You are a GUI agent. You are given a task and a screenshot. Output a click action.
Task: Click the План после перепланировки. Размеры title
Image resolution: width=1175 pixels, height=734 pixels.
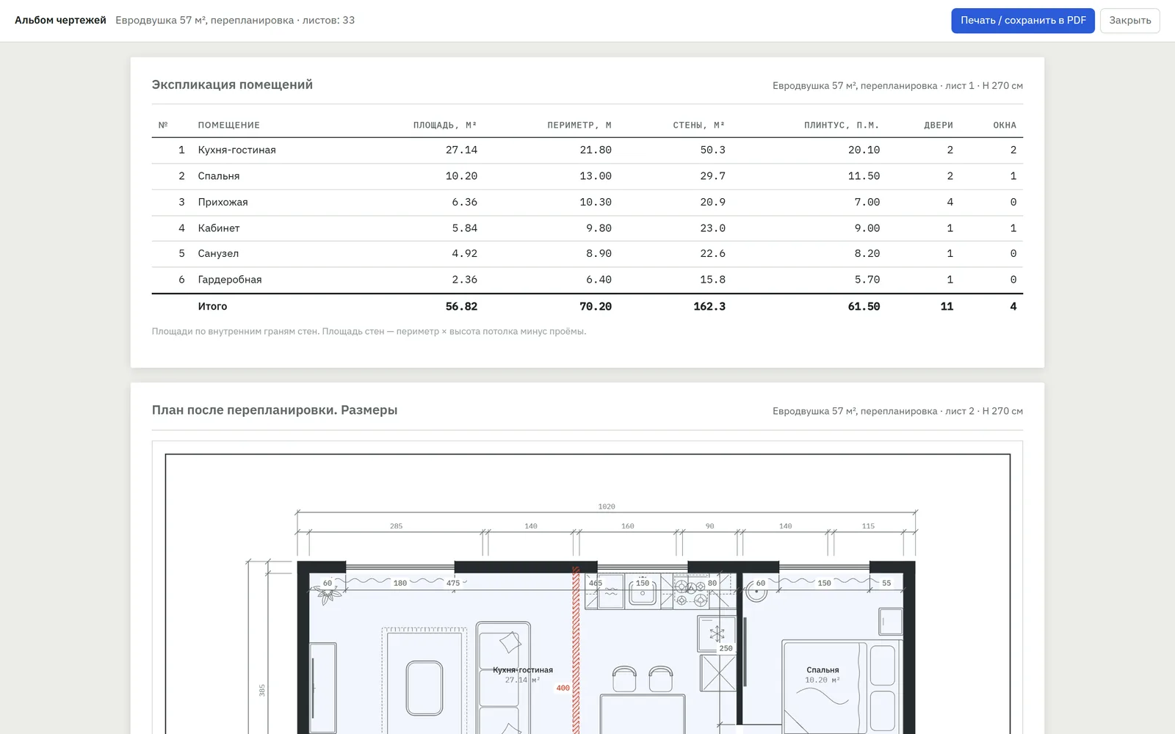point(275,410)
